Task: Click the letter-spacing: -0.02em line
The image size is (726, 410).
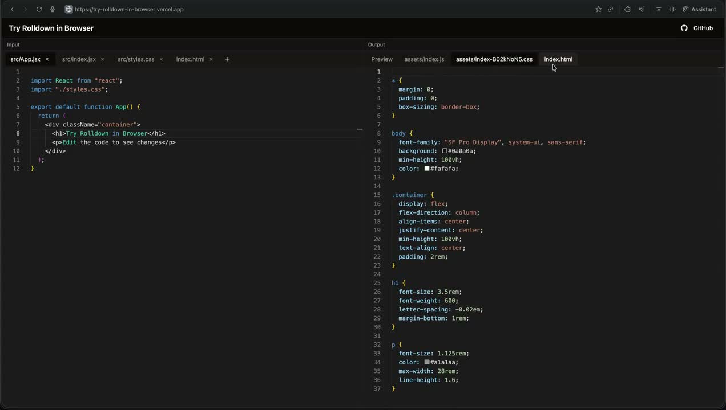Action: (441, 310)
